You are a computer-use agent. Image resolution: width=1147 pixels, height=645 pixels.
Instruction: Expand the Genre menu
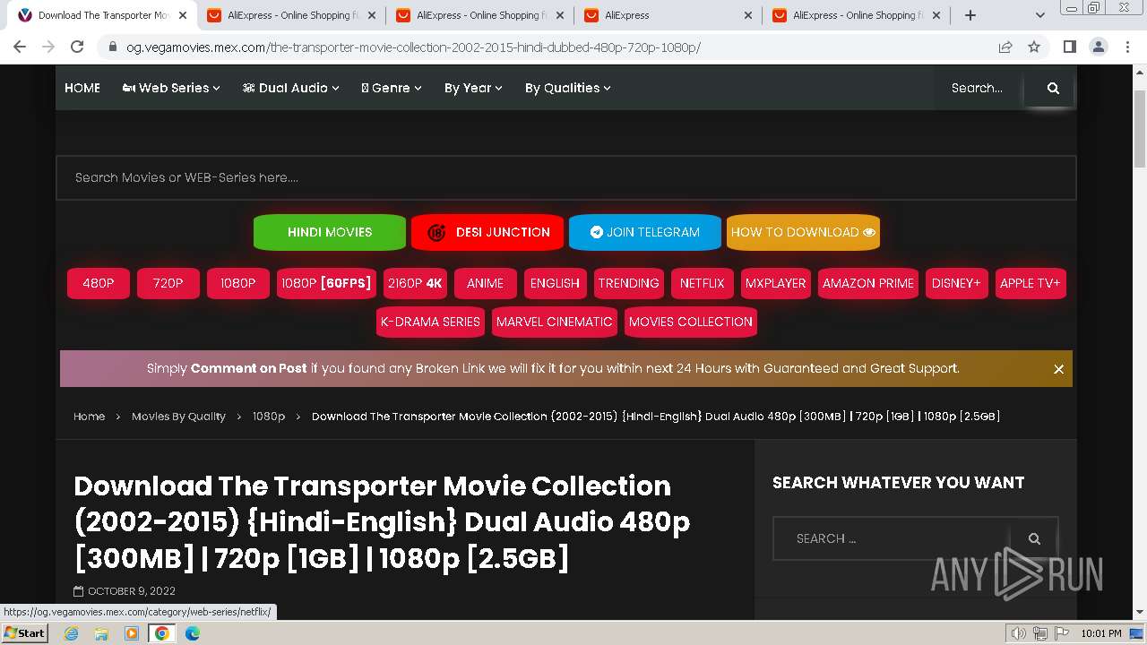392,88
